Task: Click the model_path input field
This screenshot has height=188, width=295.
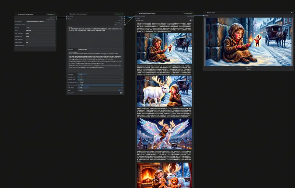Action: (41, 22)
